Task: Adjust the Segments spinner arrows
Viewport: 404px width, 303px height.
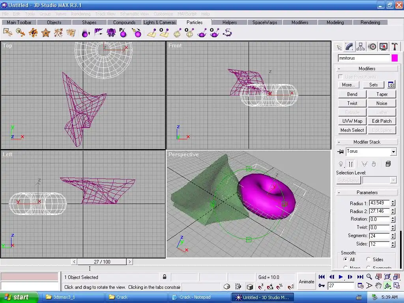Action: [393, 236]
